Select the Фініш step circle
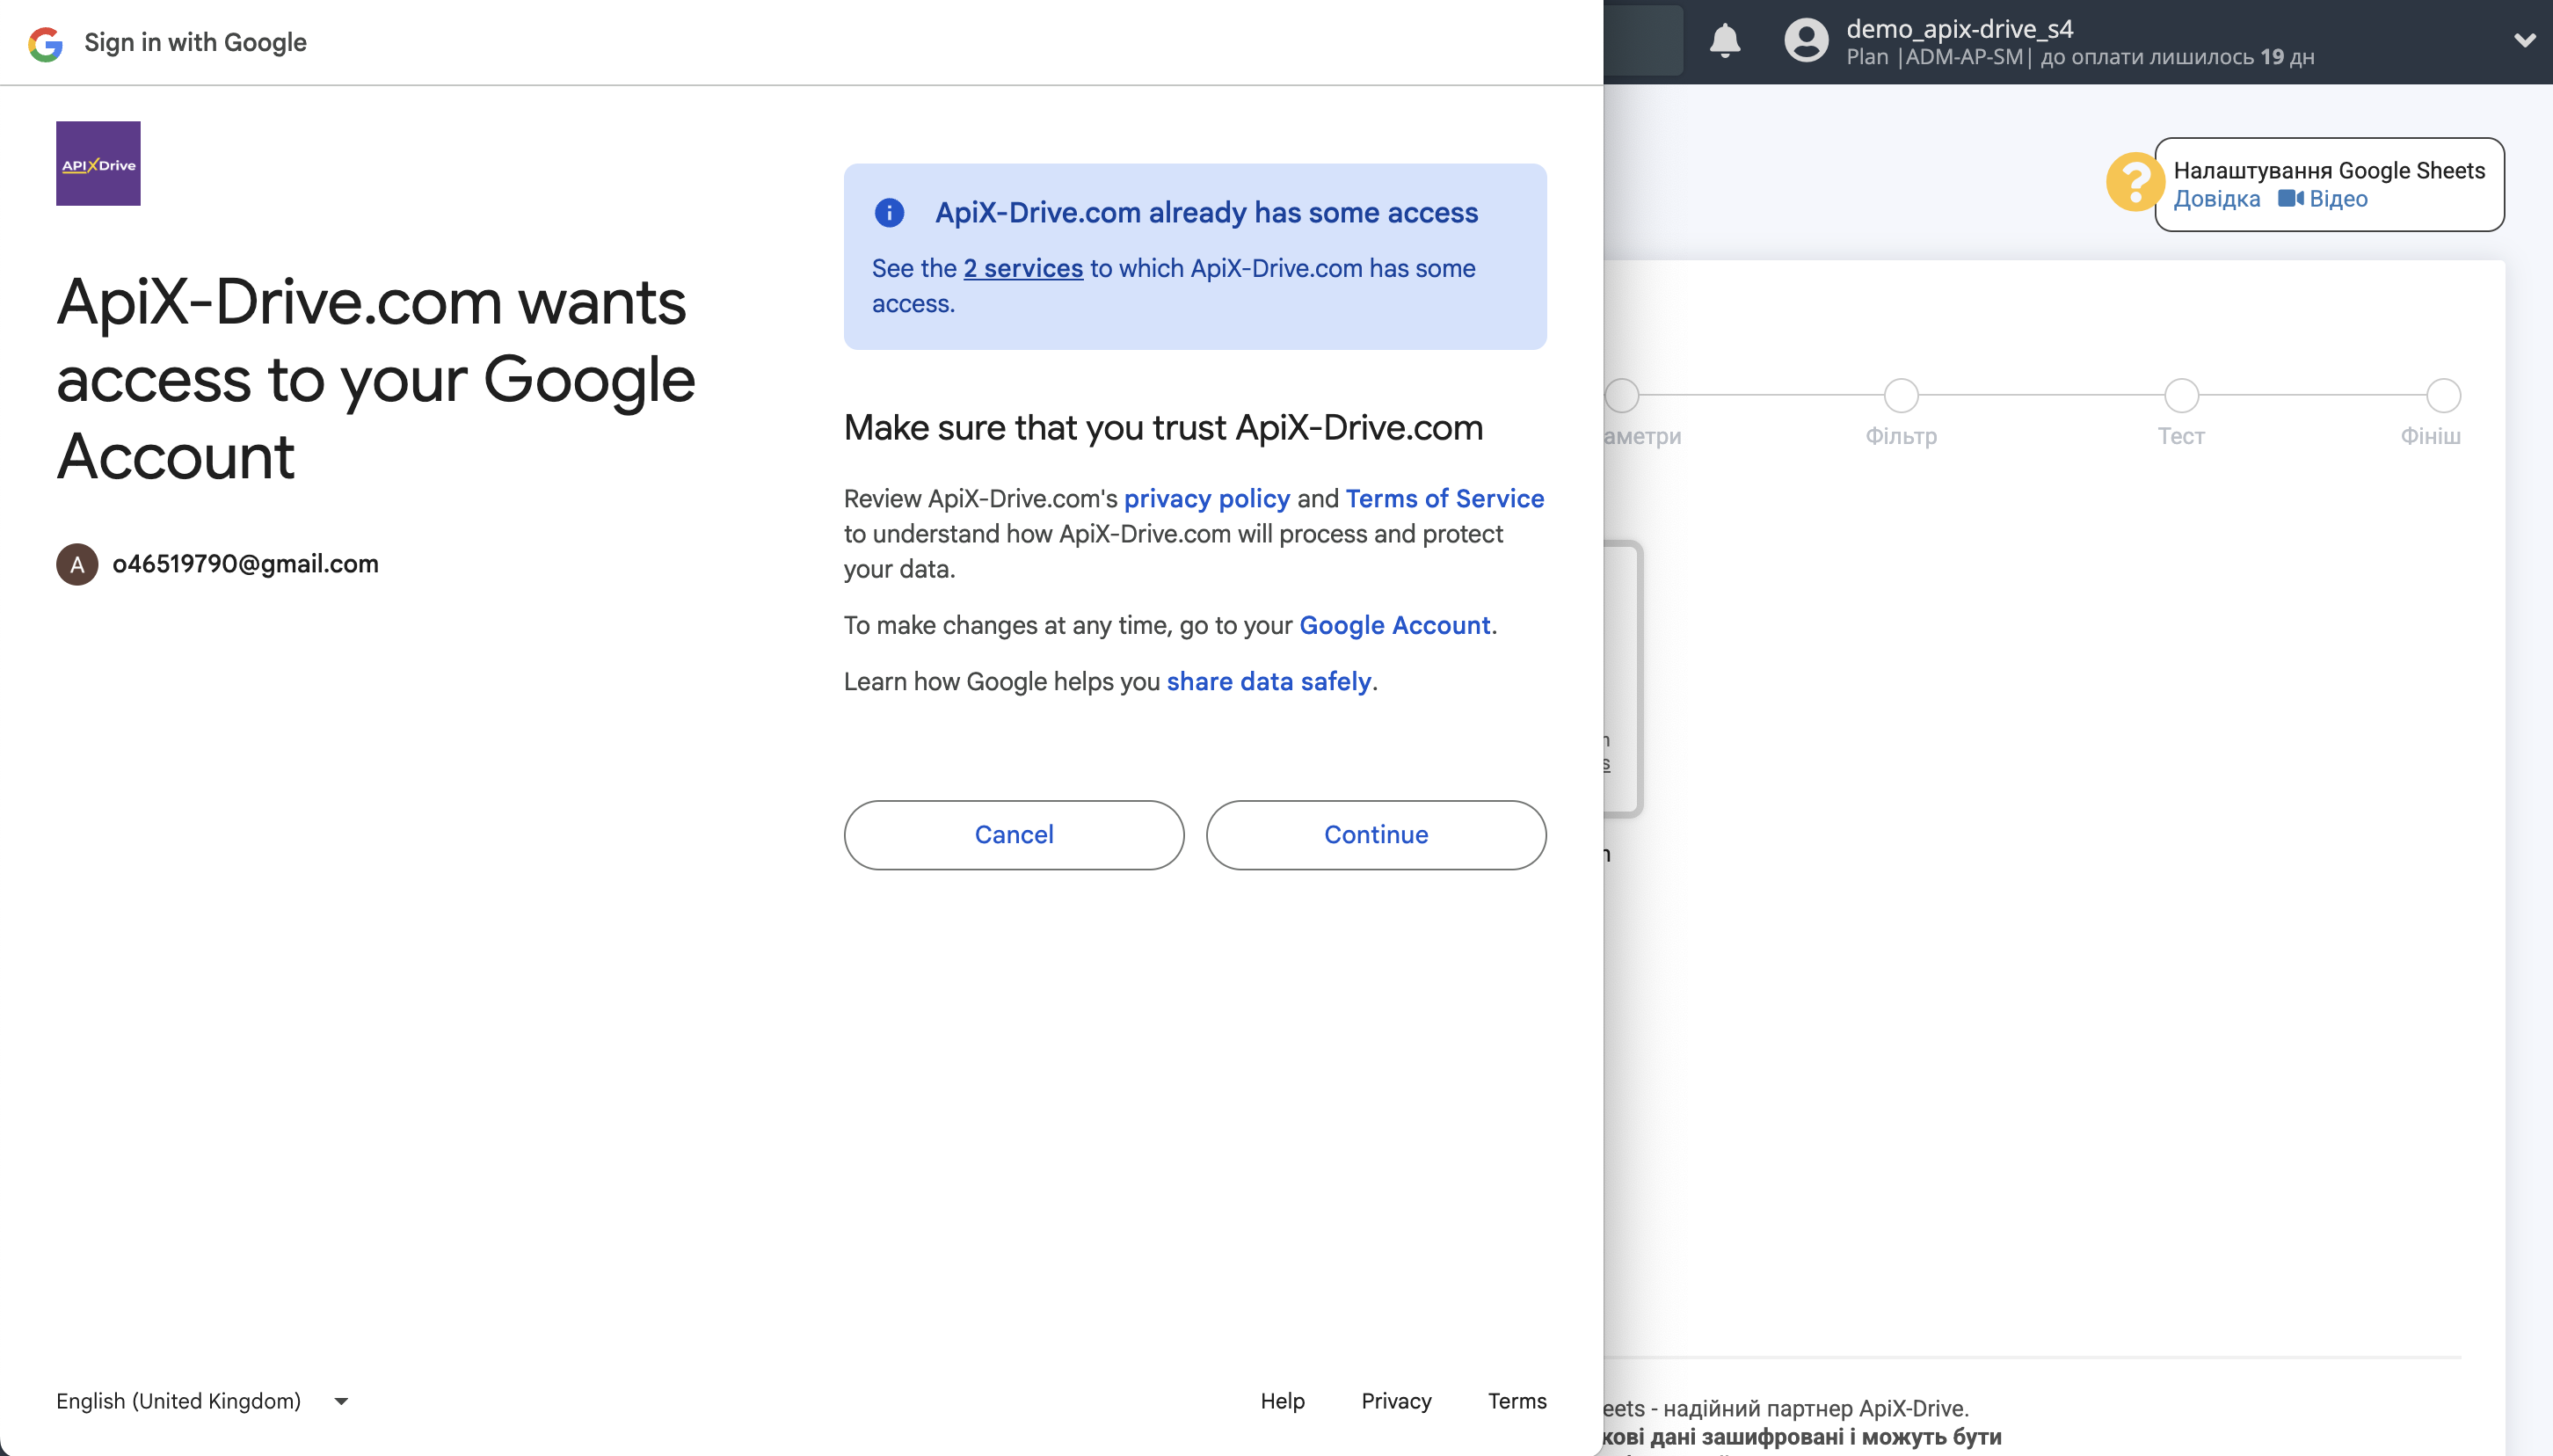 2442,395
